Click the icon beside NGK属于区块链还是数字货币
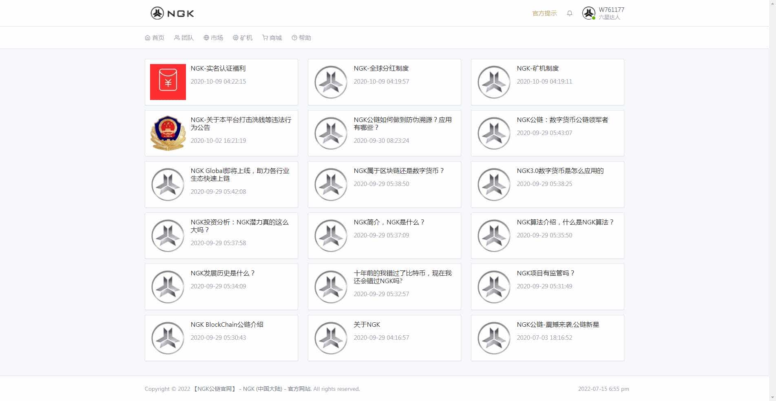 tap(331, 184)
